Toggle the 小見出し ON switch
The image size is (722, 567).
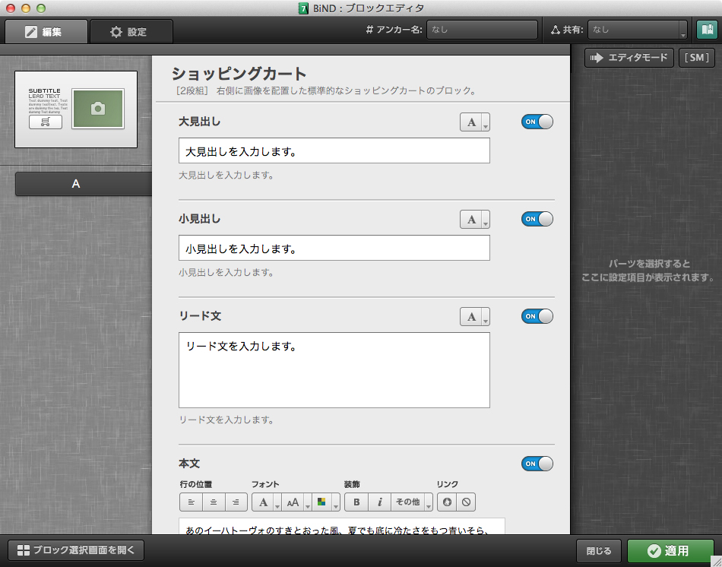click(x=537, y=219)
